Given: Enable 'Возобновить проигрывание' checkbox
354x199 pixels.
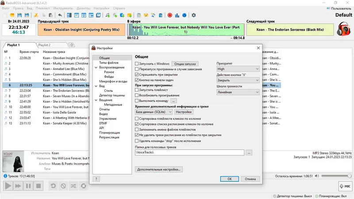Looking at the screenshot, I should 137,95.
